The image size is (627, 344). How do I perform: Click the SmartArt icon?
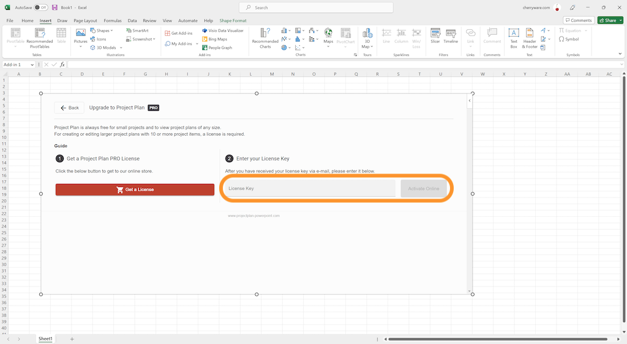(137, 31)
